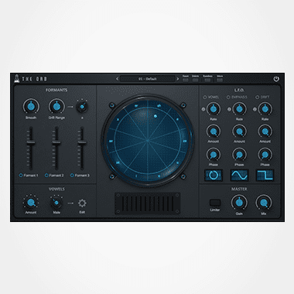
Task: Click the More button in the top bar
Action: click(220, 80)
